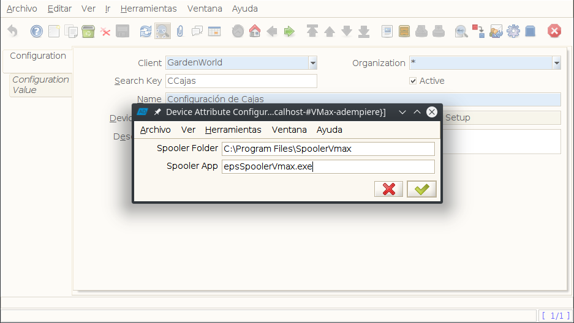Click the Spooler Folder input field
Screen dimensions: 574x323
click(x=328, y=149)
